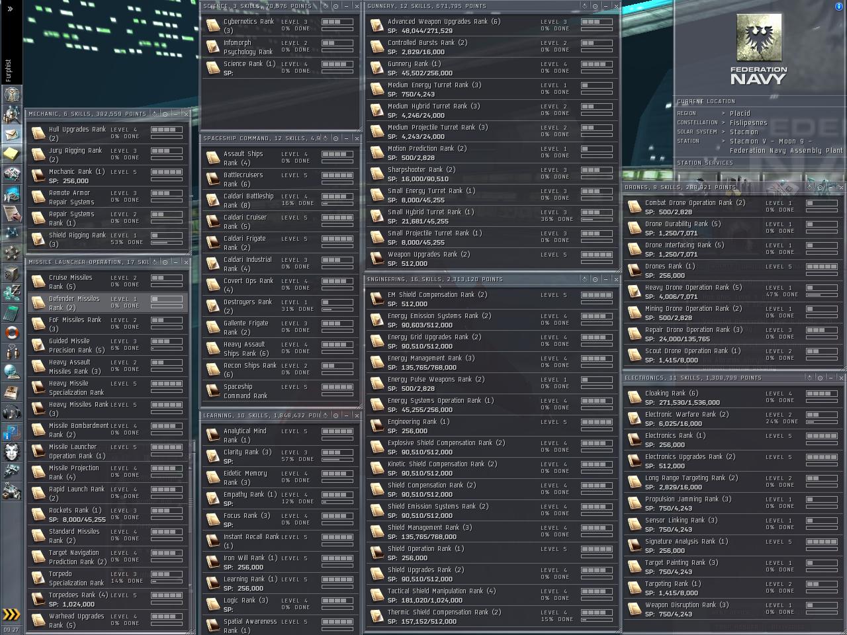This screenshot has width=847, height=635.
Task: Open the yellow notepad icon in sidebar
Action: (11, 153)
